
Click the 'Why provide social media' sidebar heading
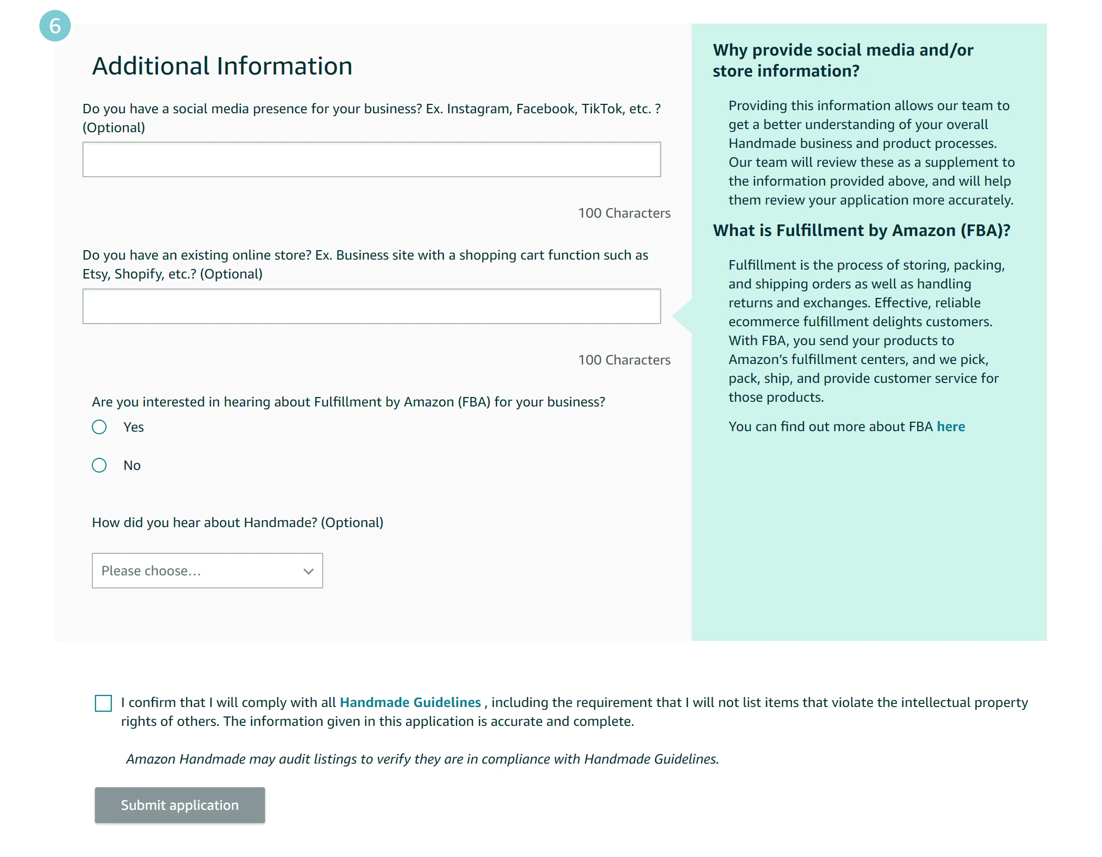[x=842, y=59]
